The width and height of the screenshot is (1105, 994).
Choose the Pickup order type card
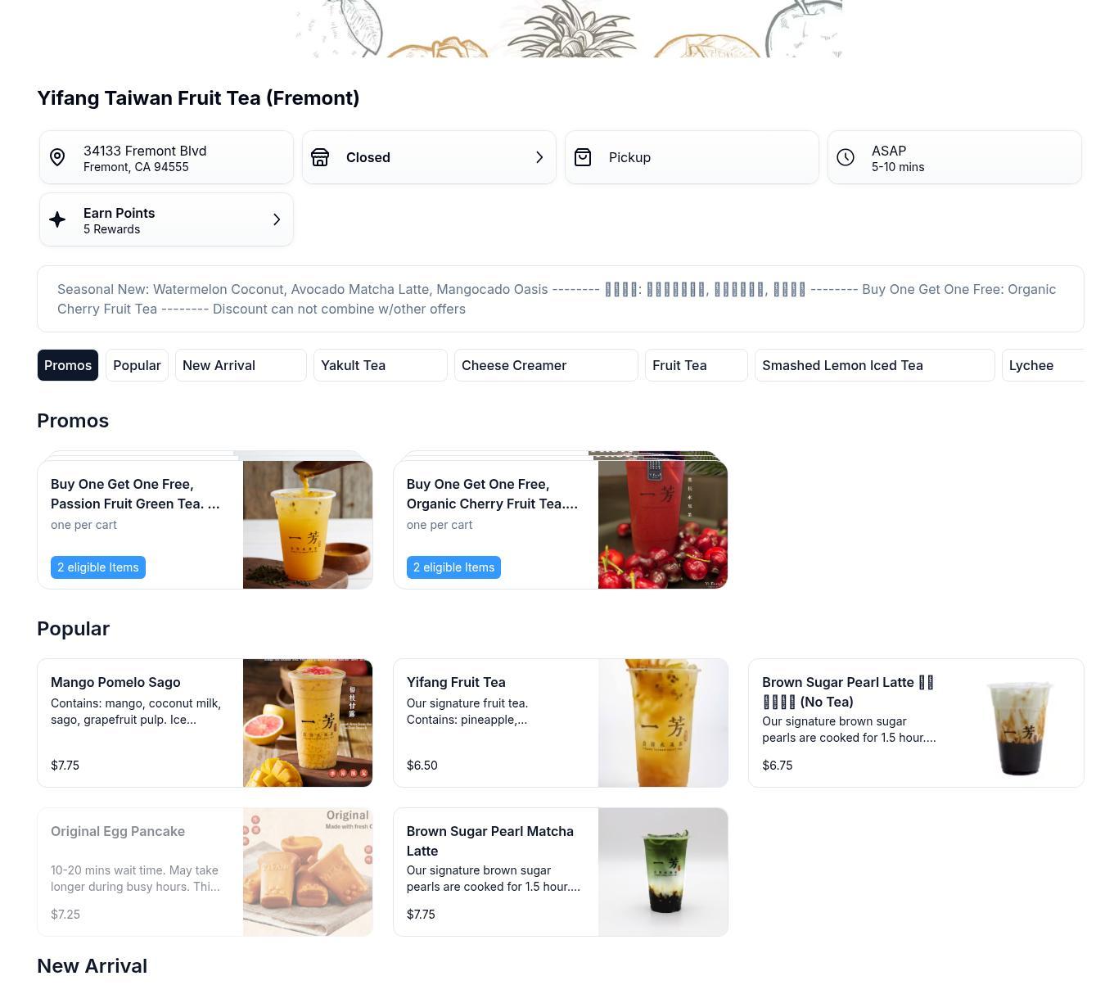pos(692,157)
